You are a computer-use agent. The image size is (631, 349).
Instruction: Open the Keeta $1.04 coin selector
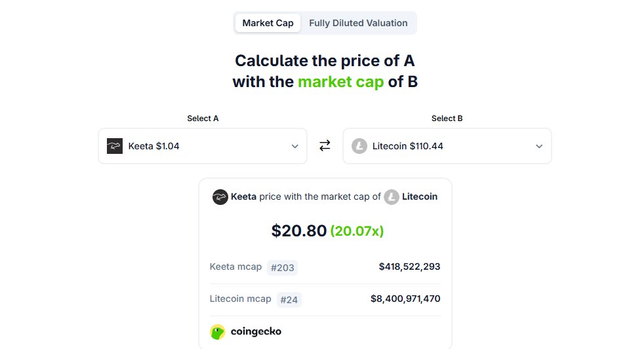[203, 146]
